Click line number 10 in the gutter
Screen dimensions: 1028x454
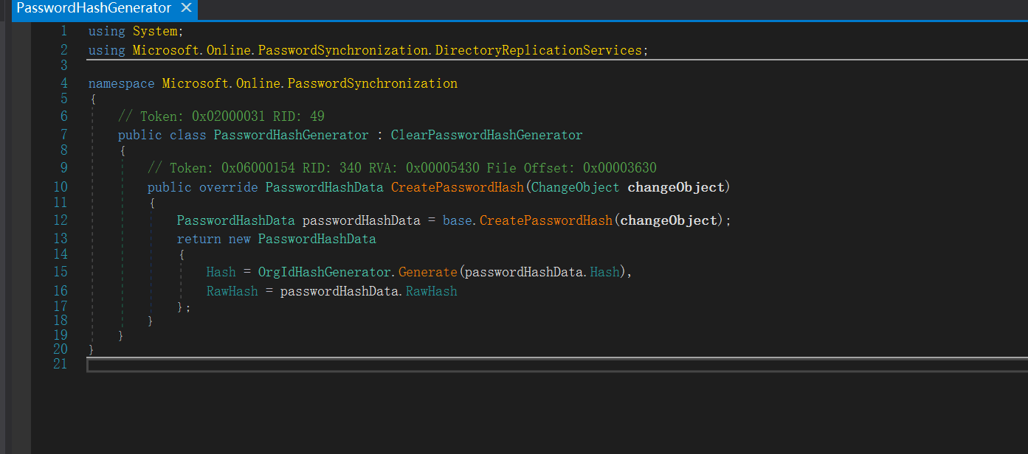[x=60, y=187]
